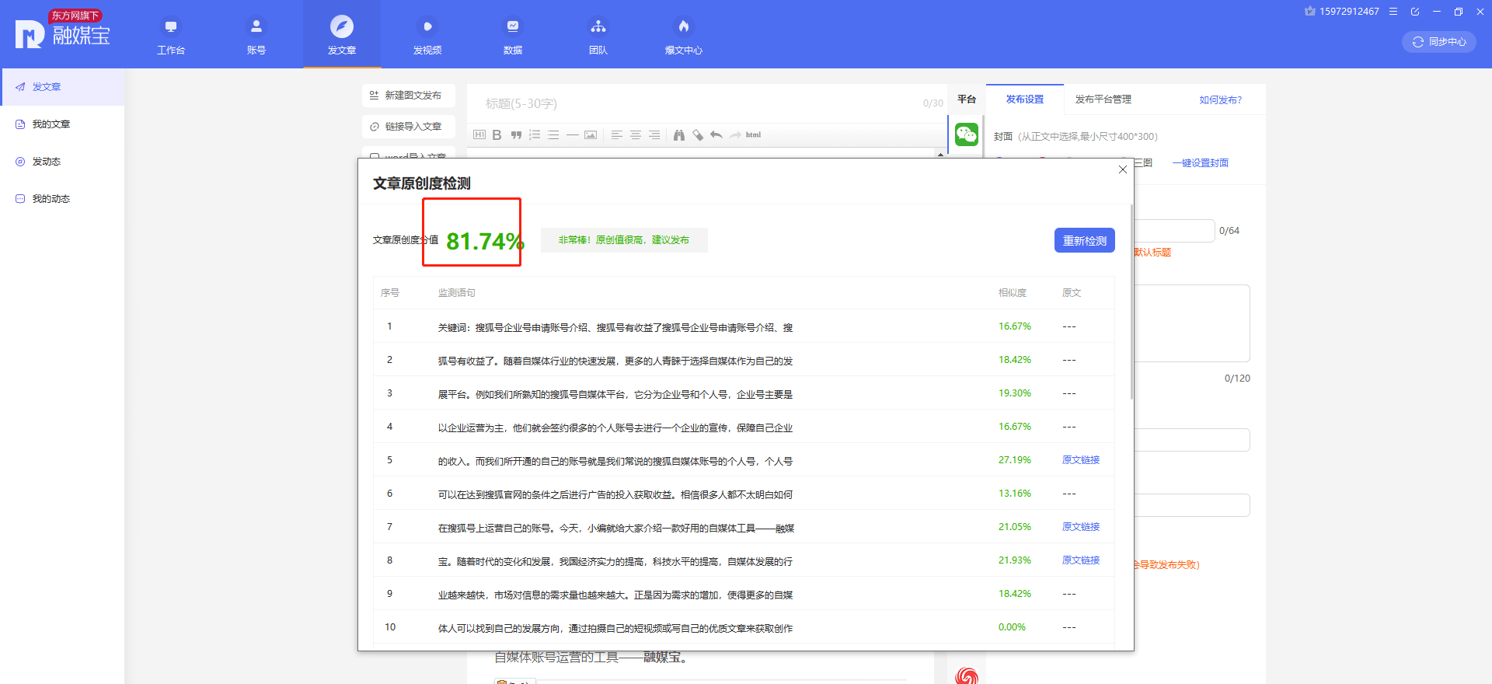Open the 账号 accounts section
Image resolution: width=1492 pixels, height=684 pixels.
256,36
